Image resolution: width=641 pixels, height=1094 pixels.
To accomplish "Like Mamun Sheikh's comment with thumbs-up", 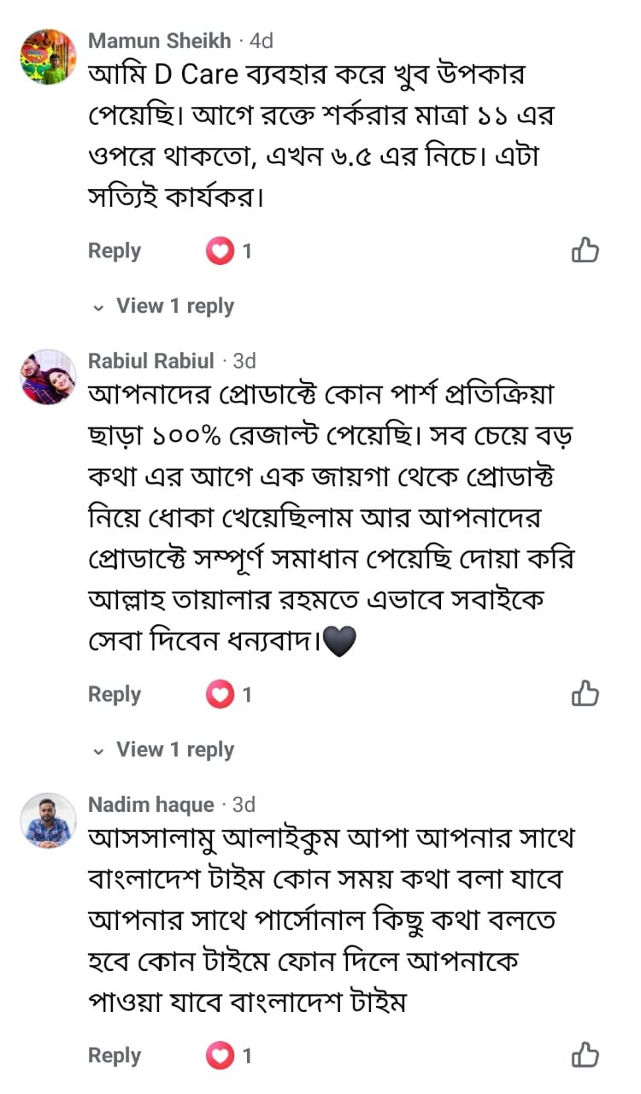I will pyautogui.click(x=585, y=250).
